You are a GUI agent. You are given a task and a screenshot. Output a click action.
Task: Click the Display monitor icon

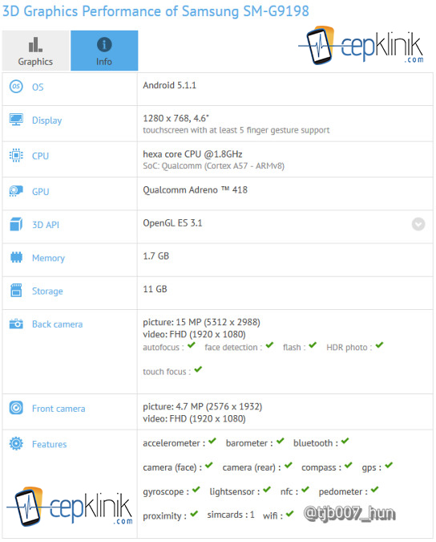(16, 120)
